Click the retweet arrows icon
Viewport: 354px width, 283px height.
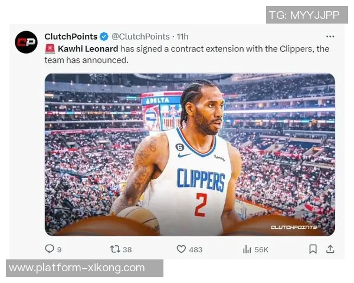tap(115, 249)
